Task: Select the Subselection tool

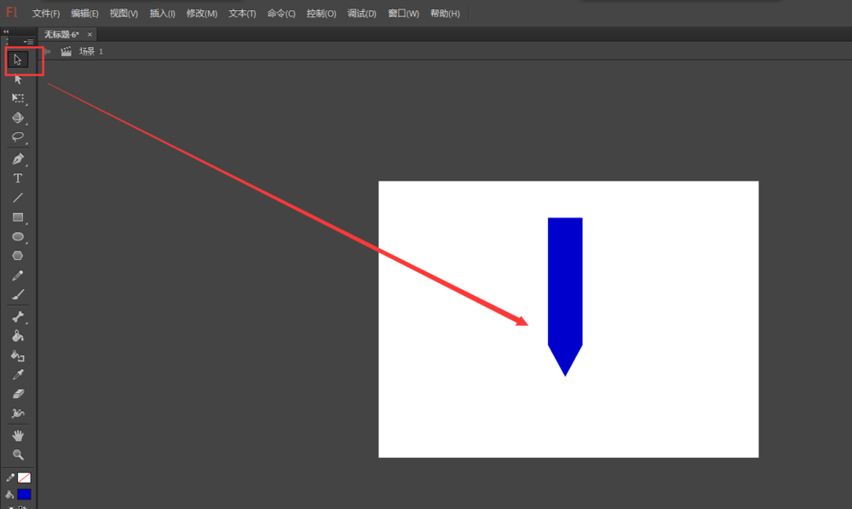Action: point(17,78)
